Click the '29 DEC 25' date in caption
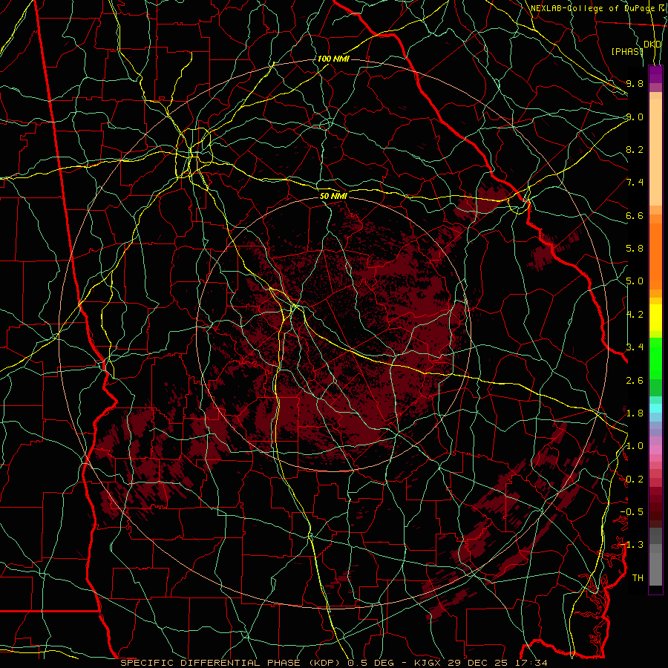 coord(479,663)
